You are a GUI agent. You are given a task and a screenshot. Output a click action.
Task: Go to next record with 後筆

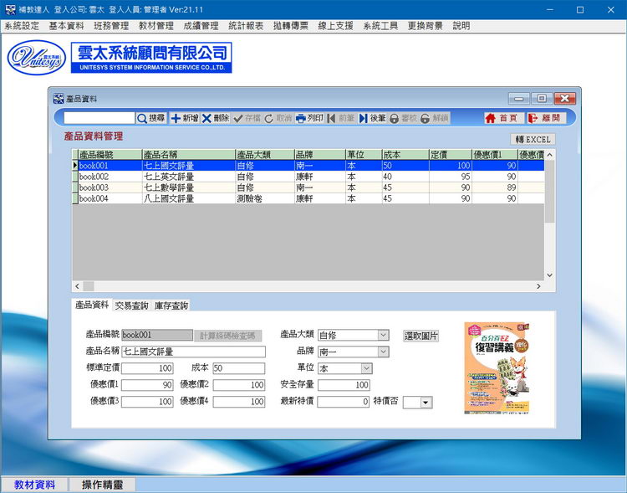[373, 118]
